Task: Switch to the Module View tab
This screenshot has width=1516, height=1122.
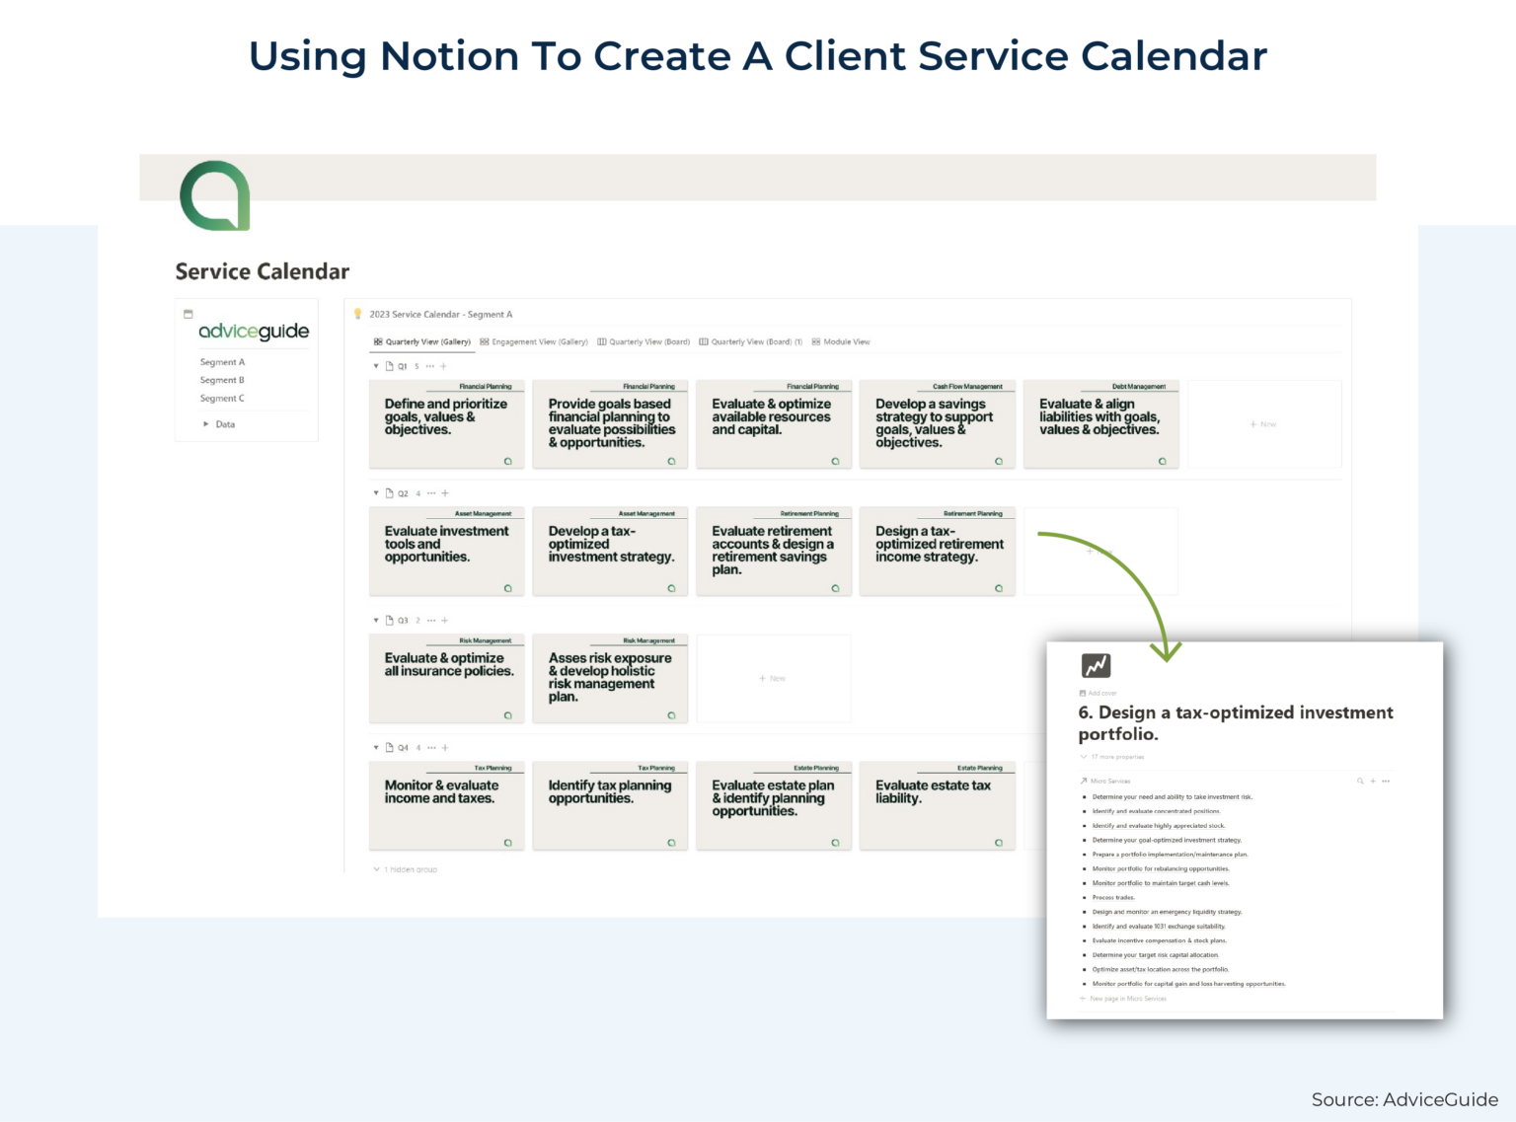Action: [842, 341]
